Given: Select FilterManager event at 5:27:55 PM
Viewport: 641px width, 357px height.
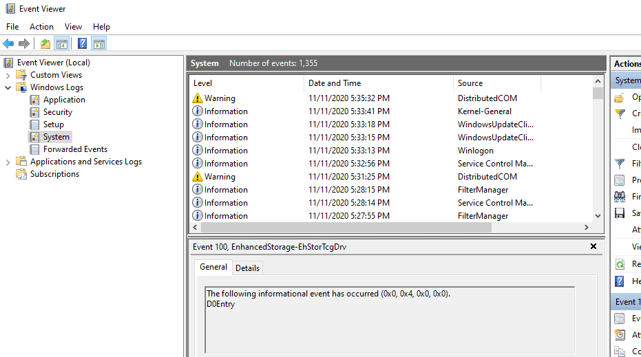Looking at the screenshot, I should pyautogui.click(x=391, y=216).
